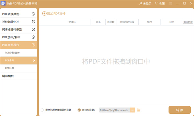Click the 转换页数范围 column header

click(x=127, y=22)
